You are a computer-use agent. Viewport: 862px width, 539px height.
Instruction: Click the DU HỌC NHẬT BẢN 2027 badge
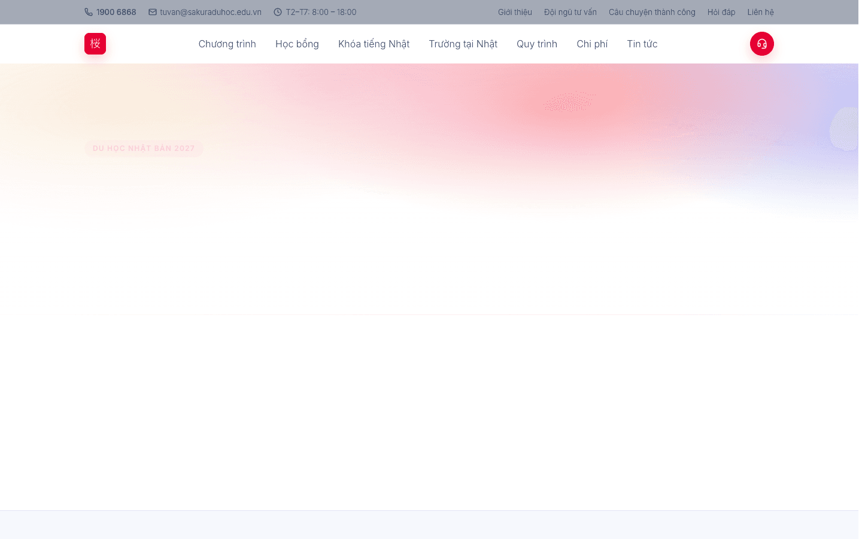(x=144, y=149)
